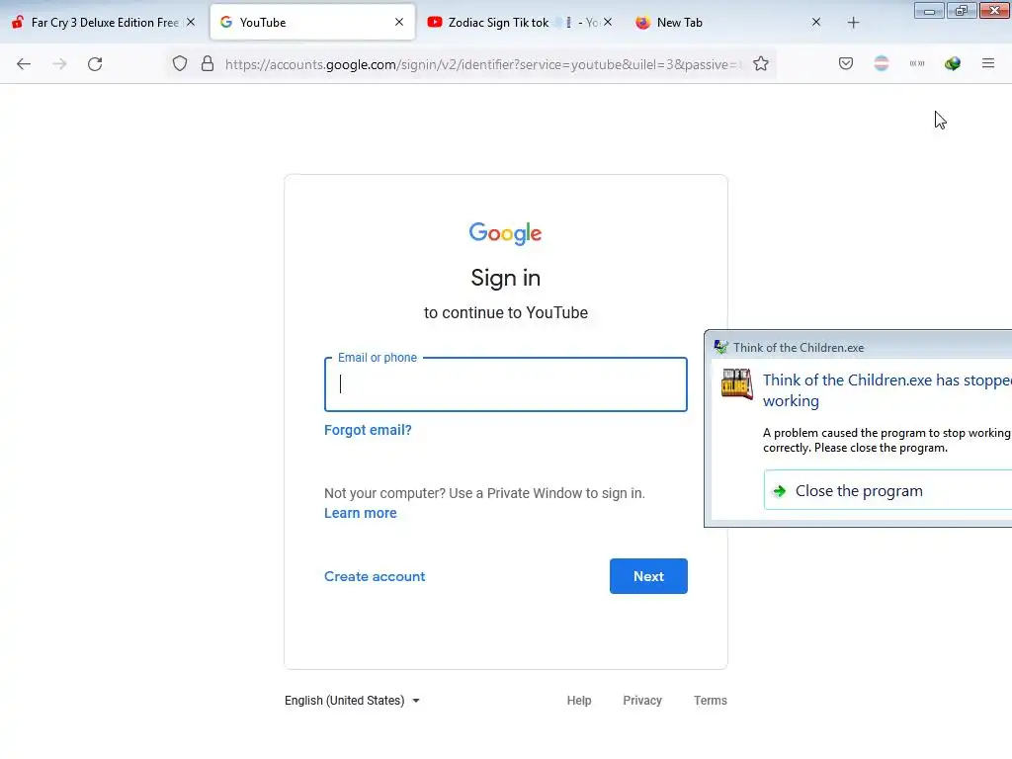Open the Help link in footer

point(579,701)
